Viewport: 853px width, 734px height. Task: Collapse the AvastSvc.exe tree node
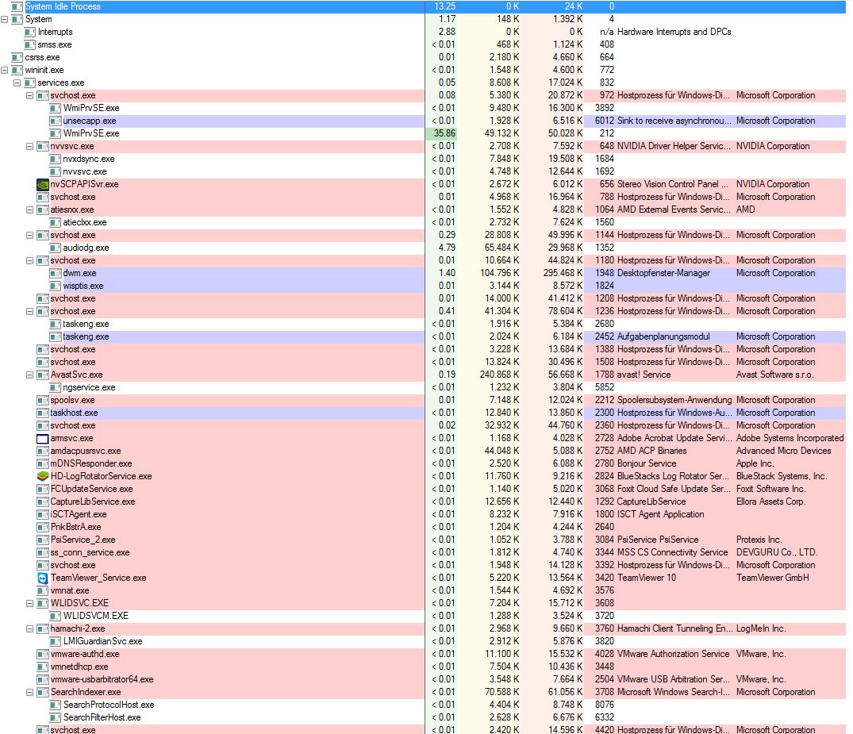[x=30, y=375]
